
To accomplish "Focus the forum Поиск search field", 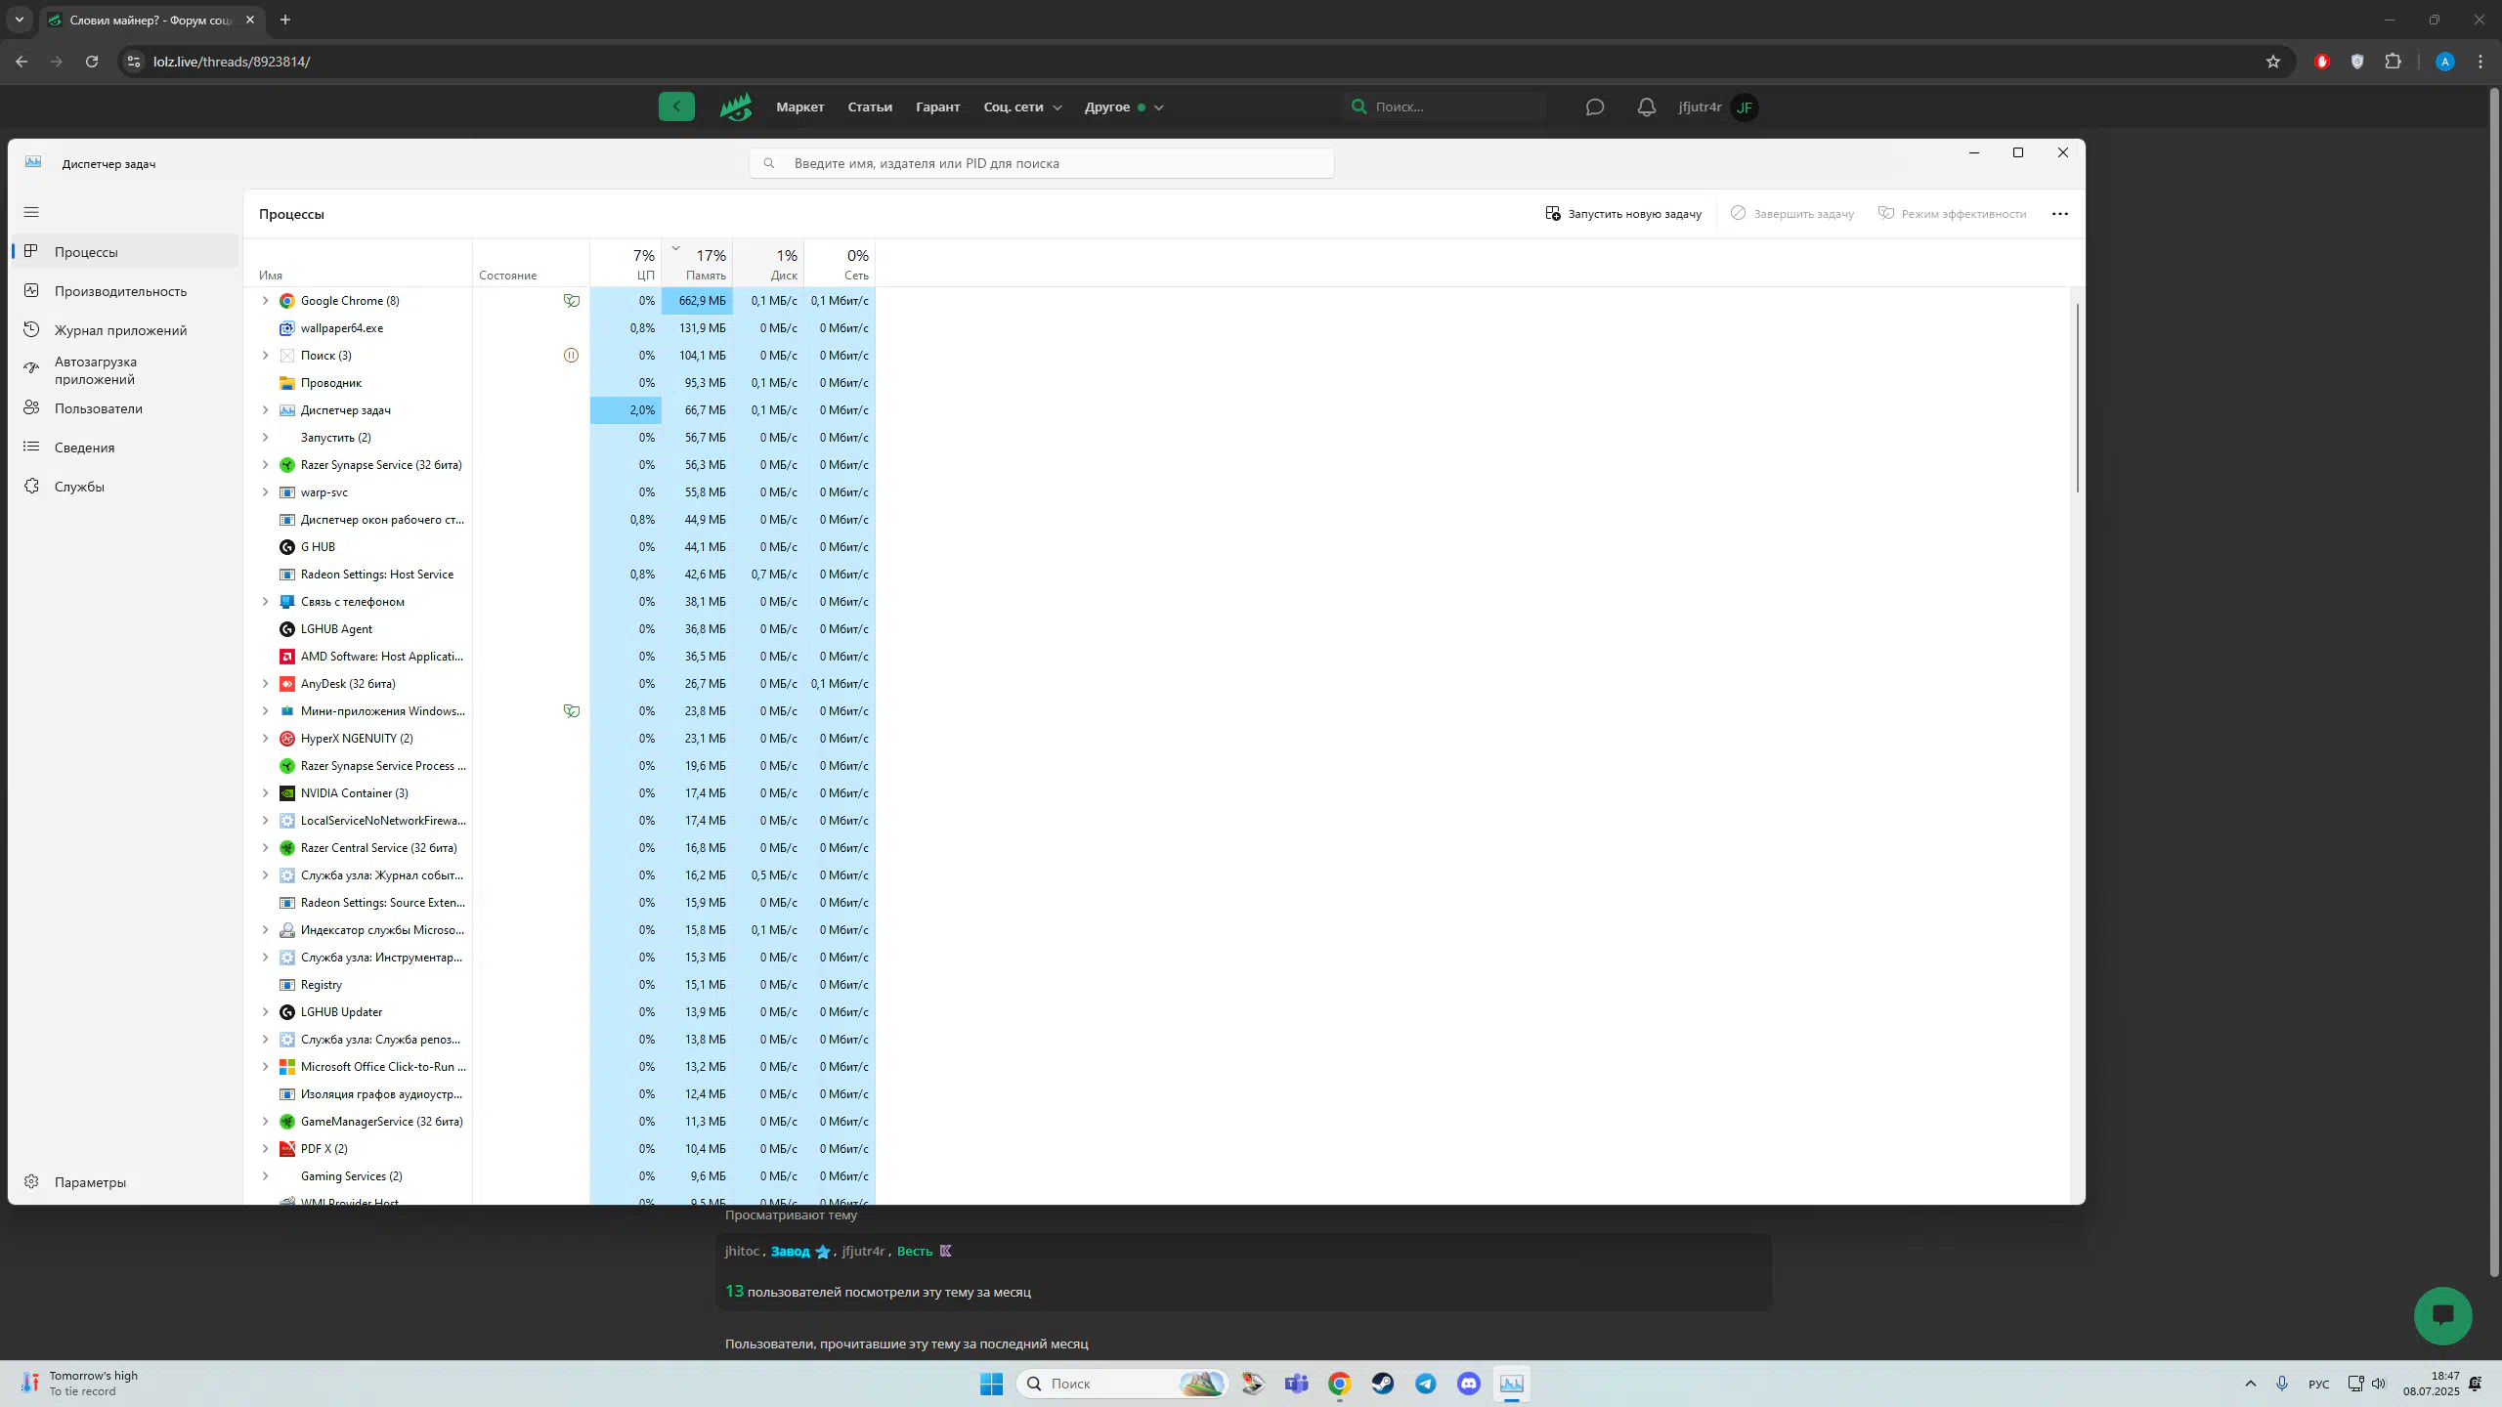I will click(x=1445, y=107).
